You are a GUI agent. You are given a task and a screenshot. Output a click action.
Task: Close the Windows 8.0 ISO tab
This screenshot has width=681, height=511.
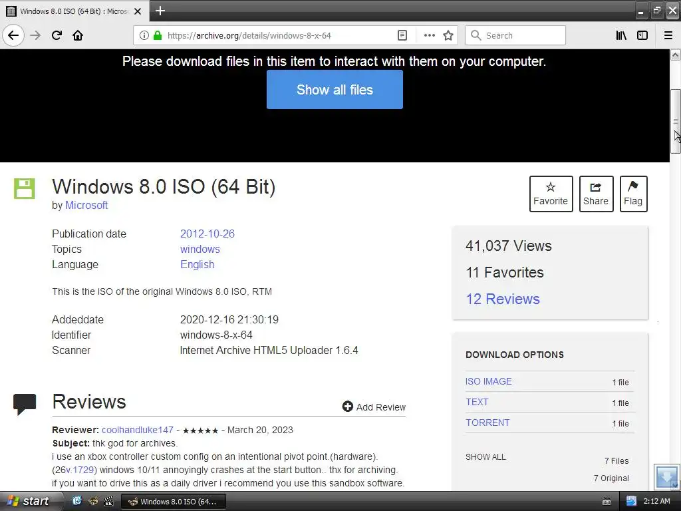click(x=138, y=11)
